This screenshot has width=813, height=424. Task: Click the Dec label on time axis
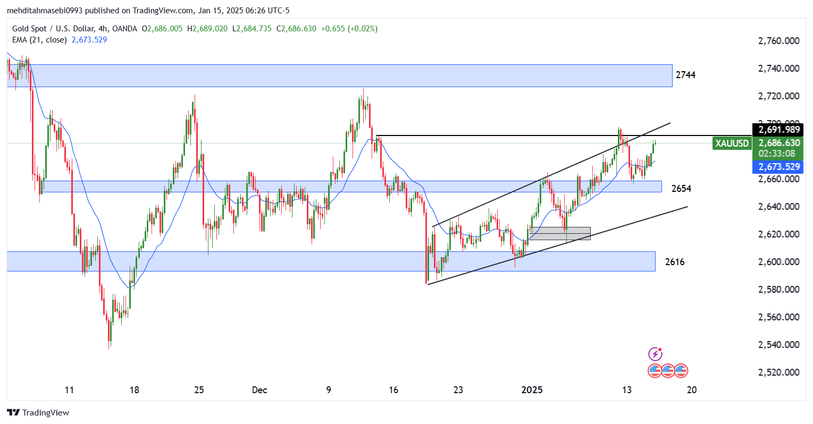(259, 390)
